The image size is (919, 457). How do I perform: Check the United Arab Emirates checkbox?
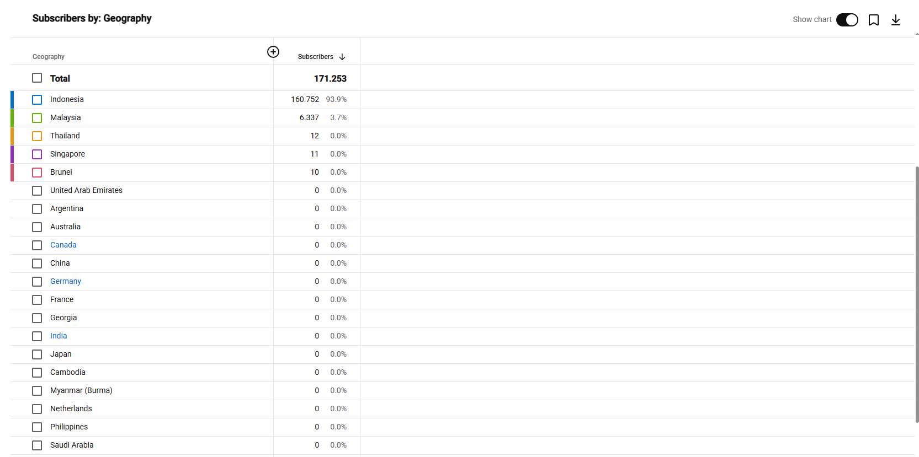pyautogui.click(x=37, y=191)
